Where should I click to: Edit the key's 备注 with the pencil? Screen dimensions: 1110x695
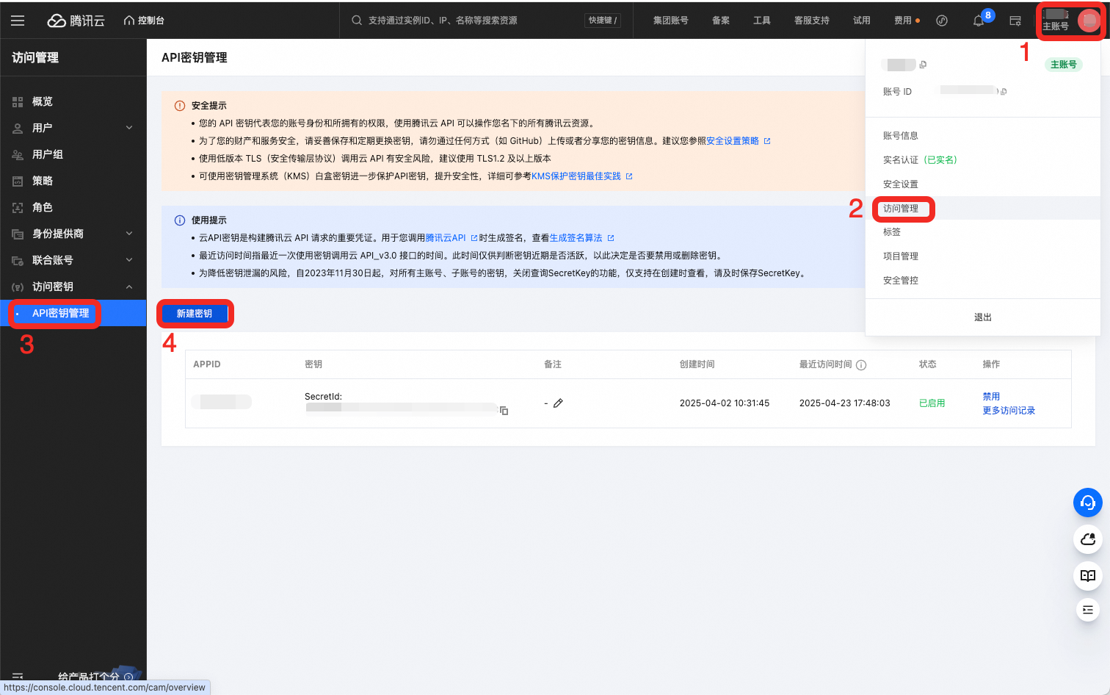(x=558, y=403)
